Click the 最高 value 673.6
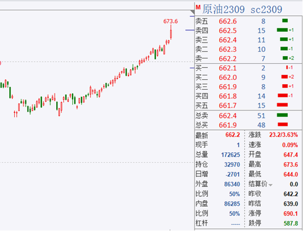 tap(291, 164)
